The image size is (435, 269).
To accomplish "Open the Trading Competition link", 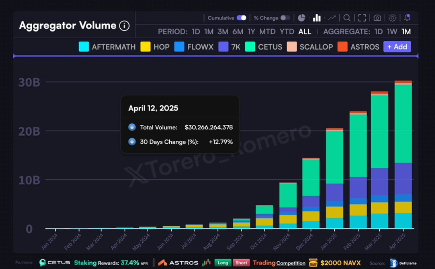I will coord(279,263).
